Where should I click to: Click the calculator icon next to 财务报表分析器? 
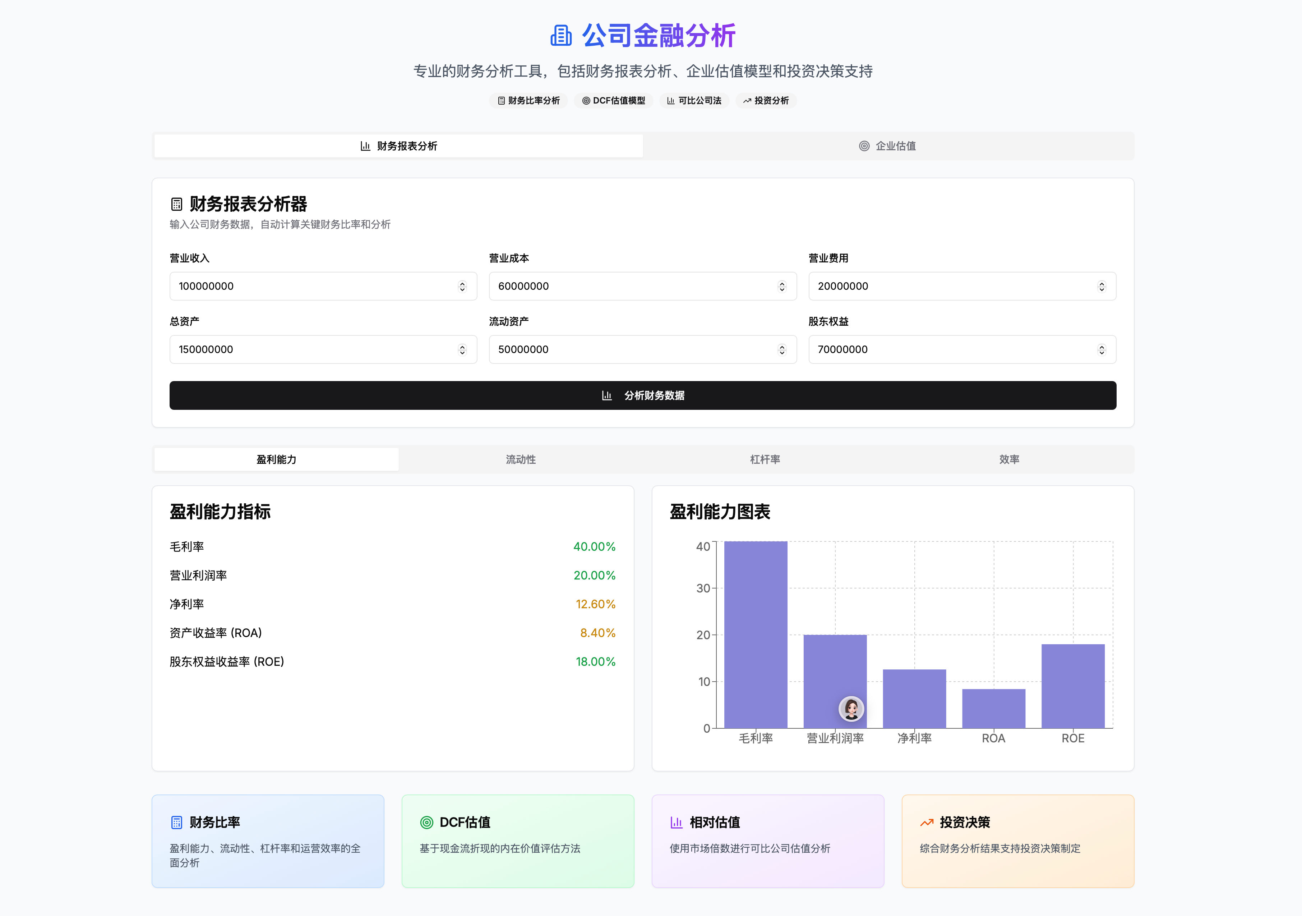(x=176, y=204)
